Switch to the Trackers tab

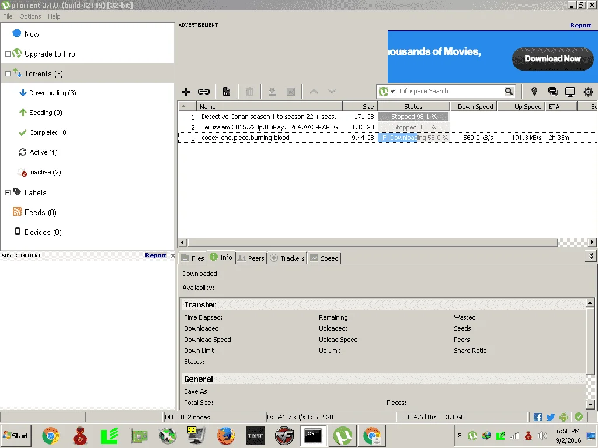pyautogui.click(x=287, y=258)
